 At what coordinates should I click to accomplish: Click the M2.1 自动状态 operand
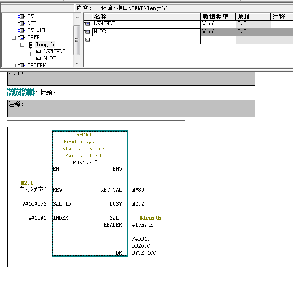(x=31, y=186)
